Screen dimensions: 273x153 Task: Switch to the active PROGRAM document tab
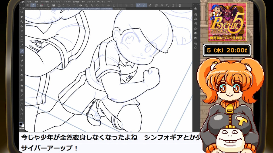pyautogui.click(x=82, y=9)
